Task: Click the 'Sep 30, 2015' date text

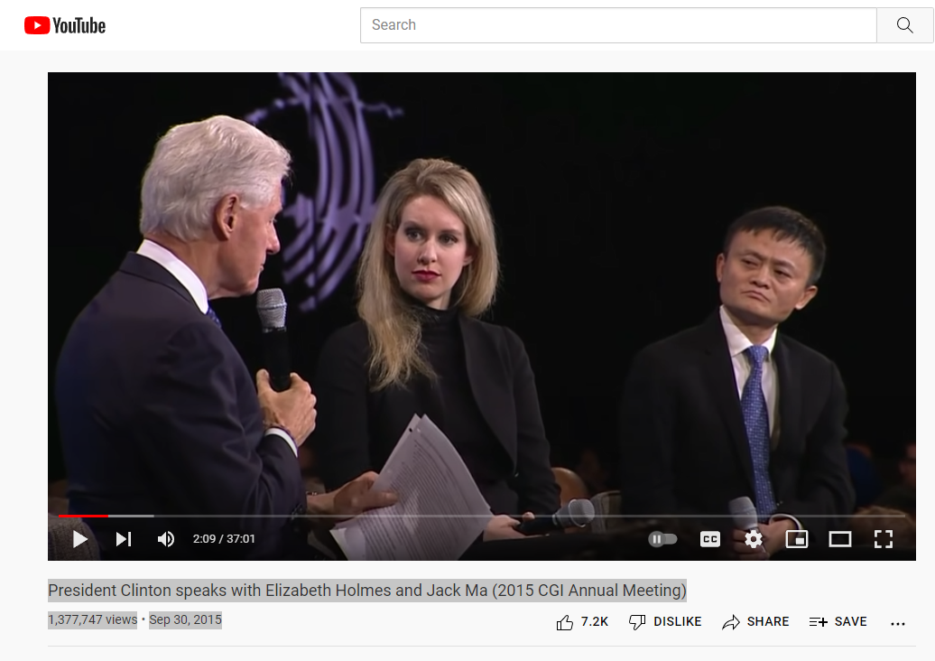Action: 185,619
